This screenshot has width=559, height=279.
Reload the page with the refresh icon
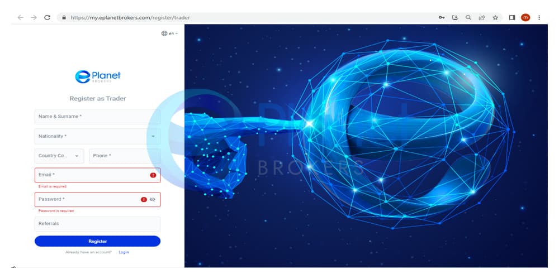pyautogui.click(x=47, y=17)
